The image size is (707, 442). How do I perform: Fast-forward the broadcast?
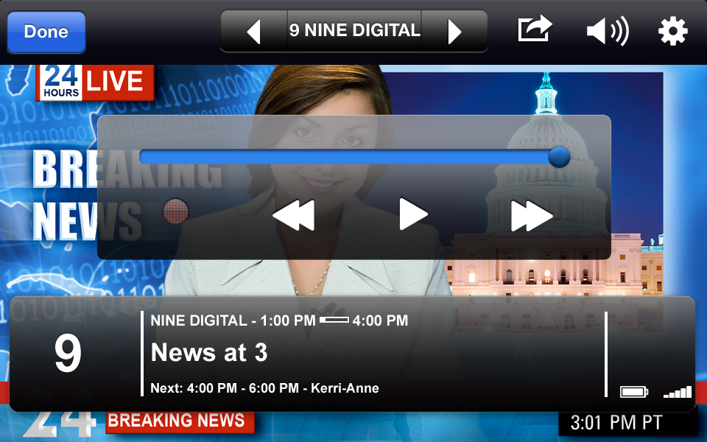click(x=532, y=216)
